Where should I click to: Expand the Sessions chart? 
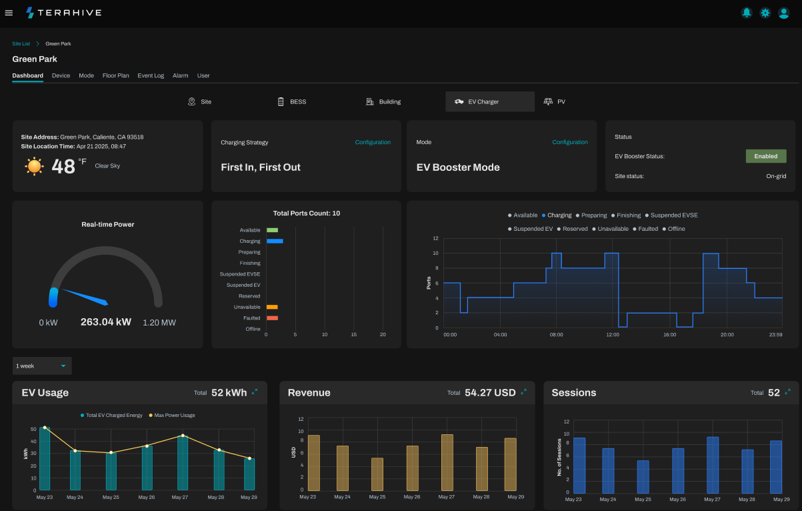click(x=787, y=392)
